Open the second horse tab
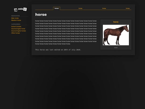This screenshot has width=145, height=109. tap(80, 8)
